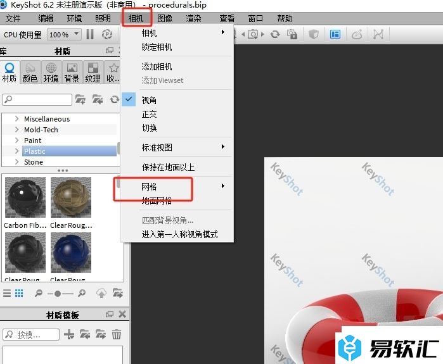443x364 pixels.
Task: Toggle 锁定相机 menu item
Action: [177, 47]
